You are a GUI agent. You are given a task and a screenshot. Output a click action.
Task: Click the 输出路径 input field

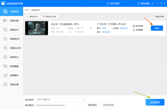[60, 105]
